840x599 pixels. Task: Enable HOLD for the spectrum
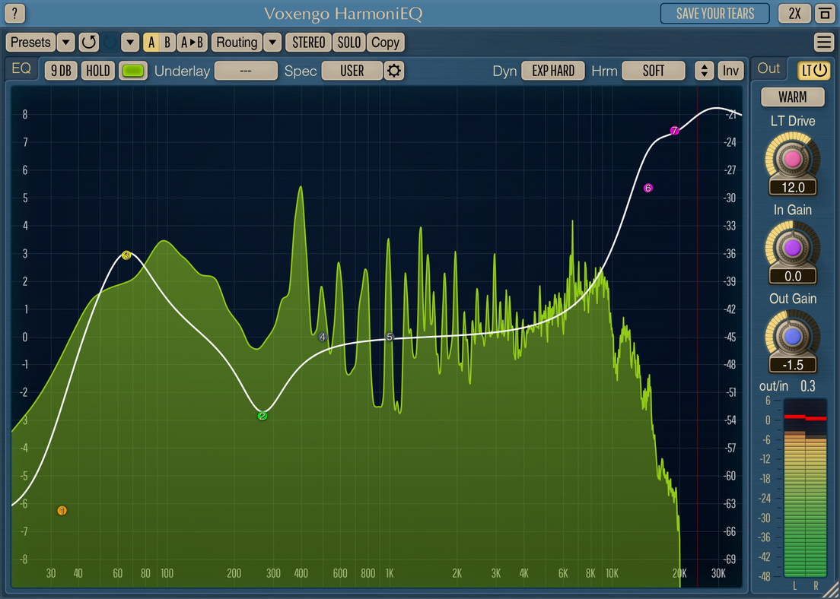point(98,71)
